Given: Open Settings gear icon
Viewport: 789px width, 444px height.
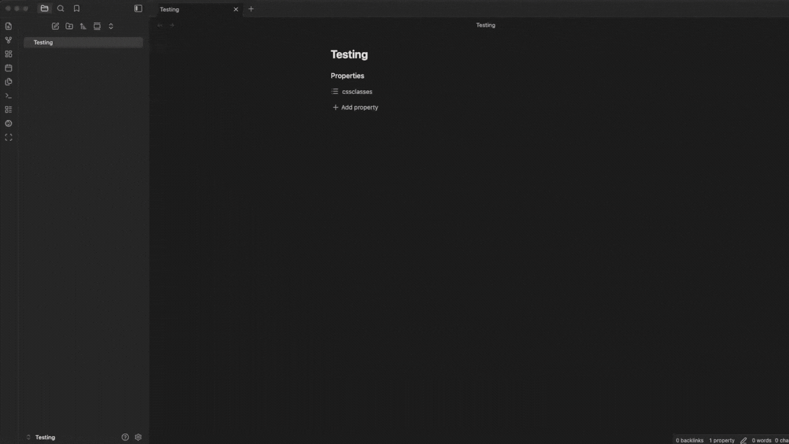Looking at the screenshot, I should click(138, 437).
